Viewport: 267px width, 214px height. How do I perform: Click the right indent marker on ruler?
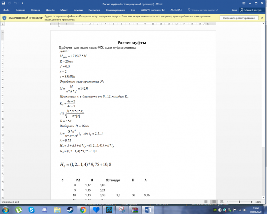click(204, 24)
